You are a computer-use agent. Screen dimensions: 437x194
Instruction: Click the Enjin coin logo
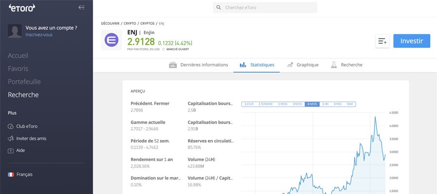pos(112,40)
